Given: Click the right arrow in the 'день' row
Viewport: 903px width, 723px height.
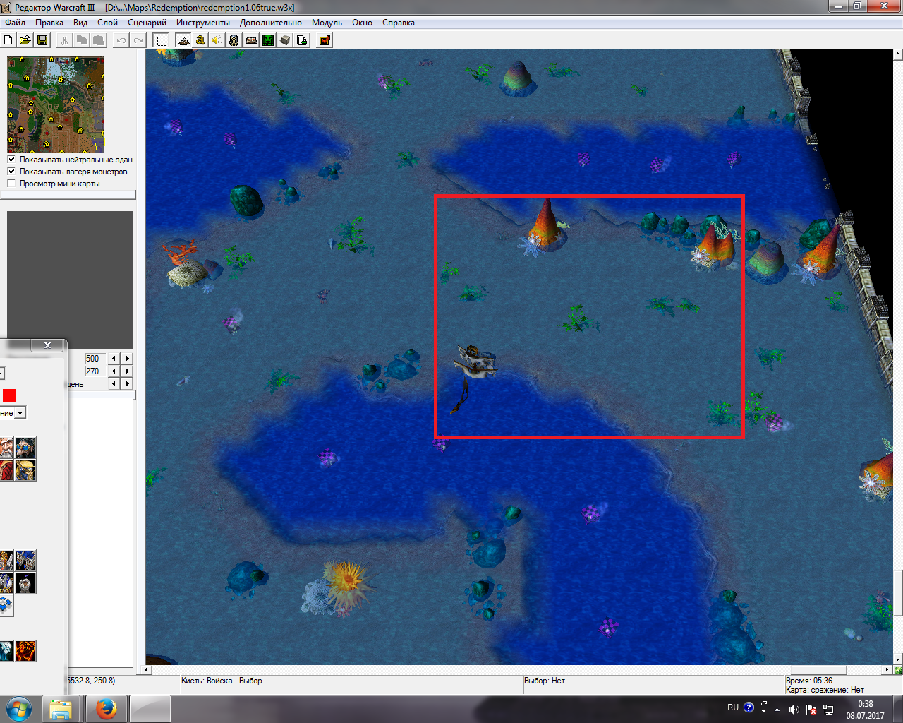Looking at the screenshot, I should tap(127, 383).
